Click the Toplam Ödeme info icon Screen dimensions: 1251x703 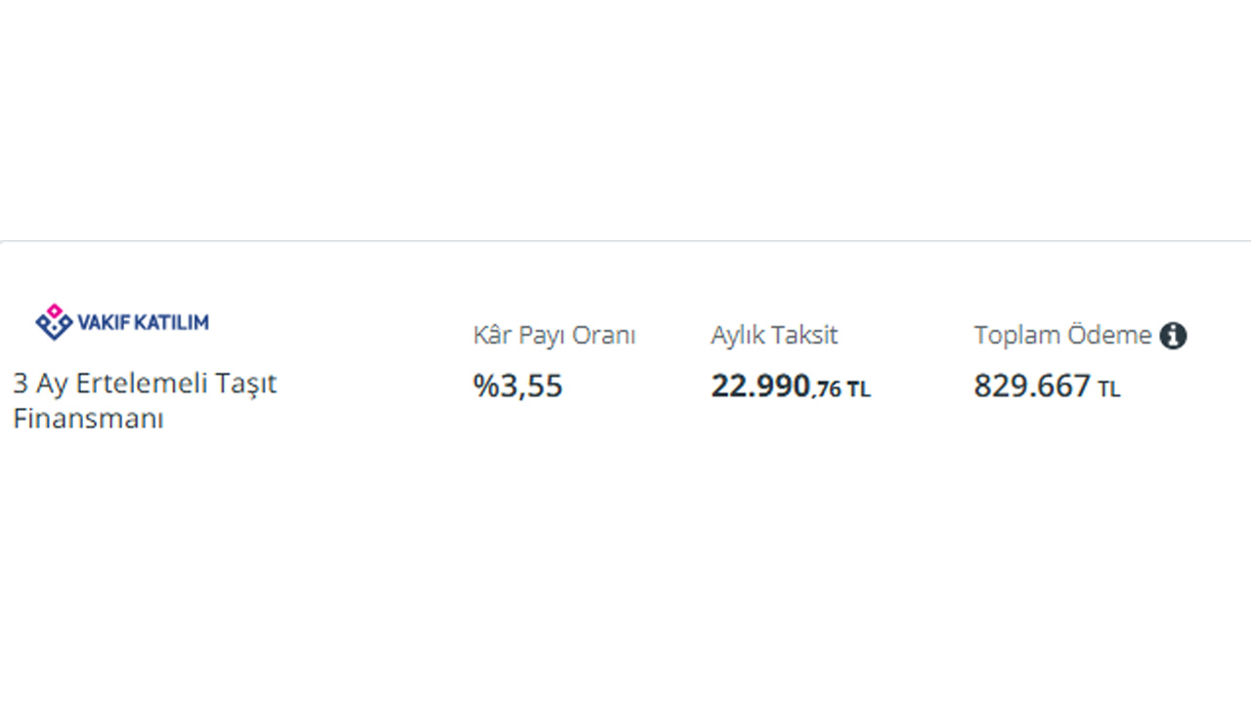click(1173, 336)
